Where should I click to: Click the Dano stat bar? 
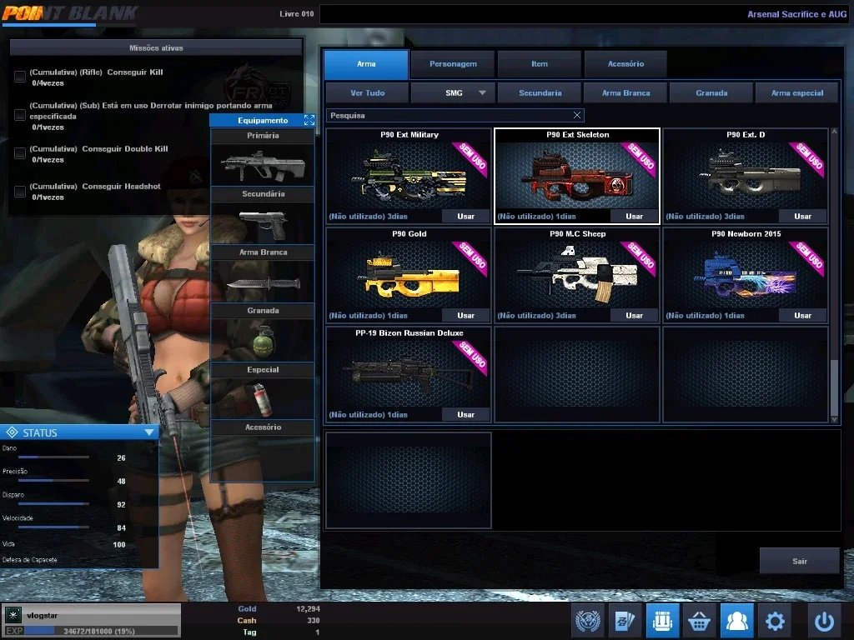[53, 457]
